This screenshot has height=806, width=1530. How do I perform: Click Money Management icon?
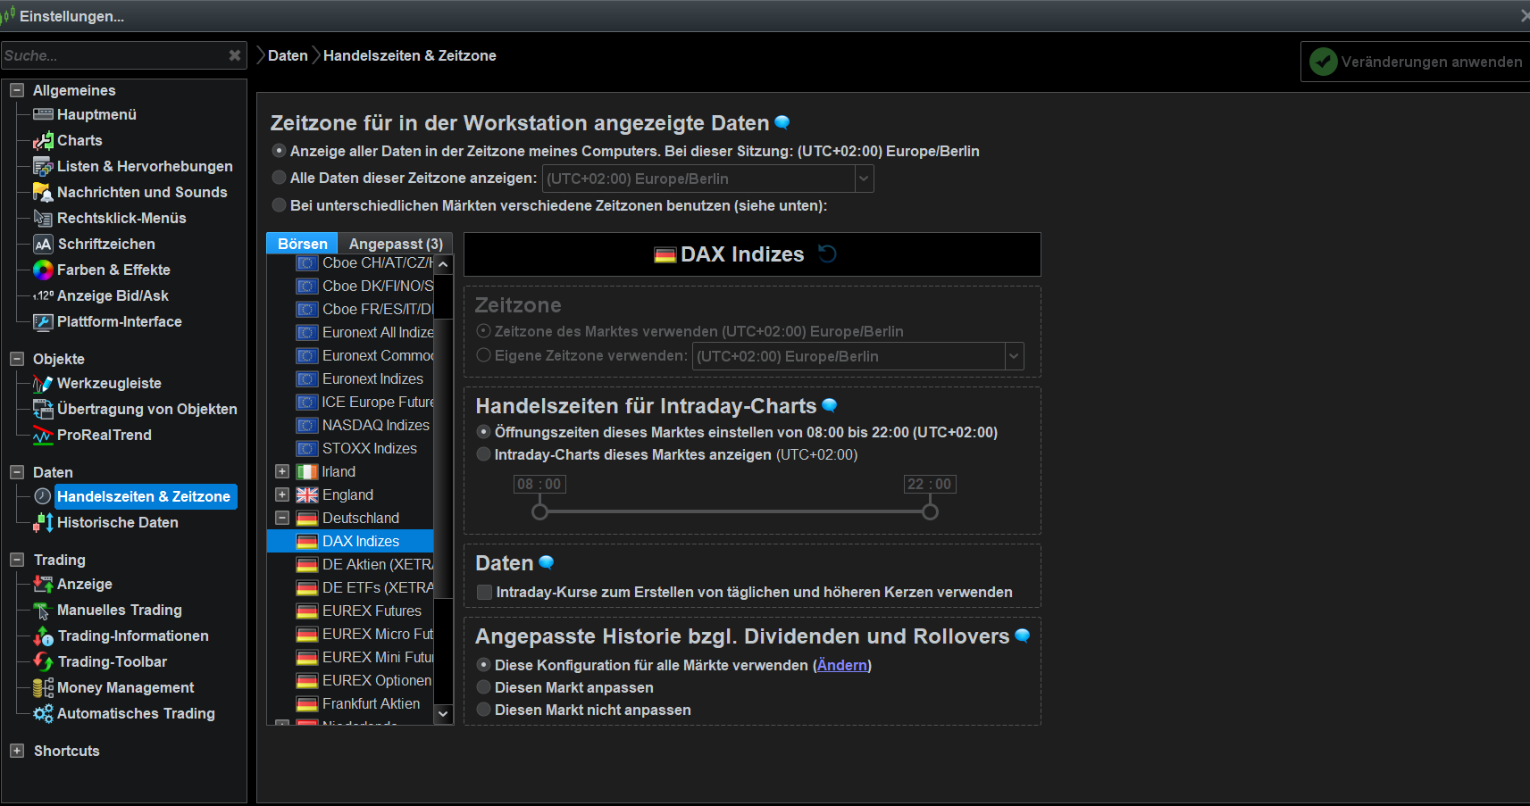tap(43, 687)
